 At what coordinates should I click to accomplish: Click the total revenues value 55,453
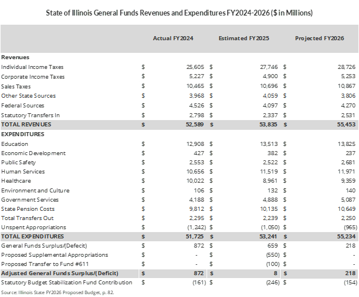pos(346,125)
